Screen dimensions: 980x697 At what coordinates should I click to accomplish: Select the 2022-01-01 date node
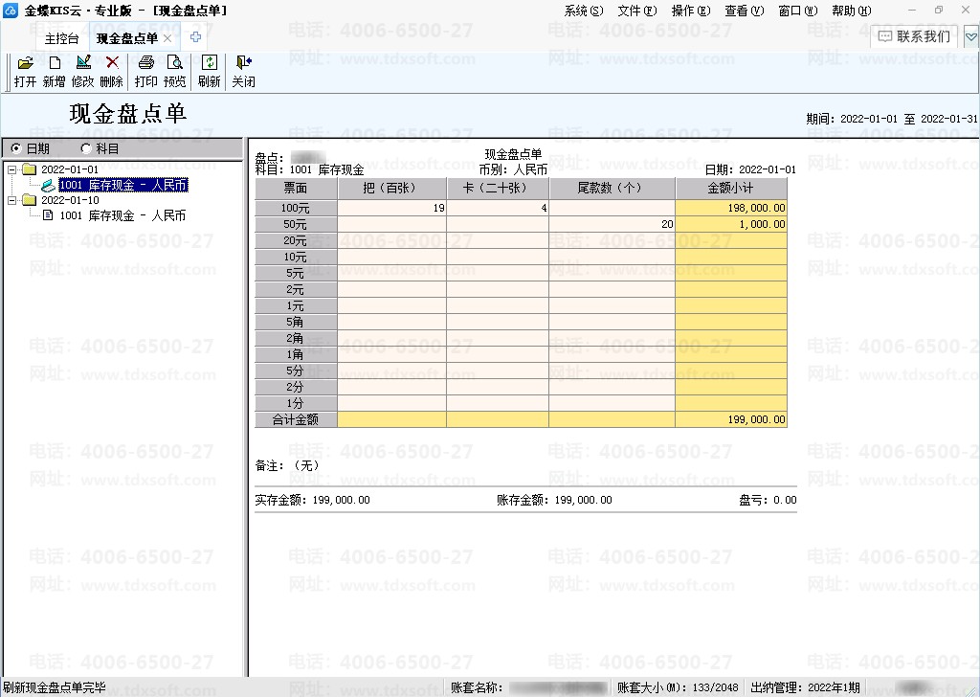70,169
